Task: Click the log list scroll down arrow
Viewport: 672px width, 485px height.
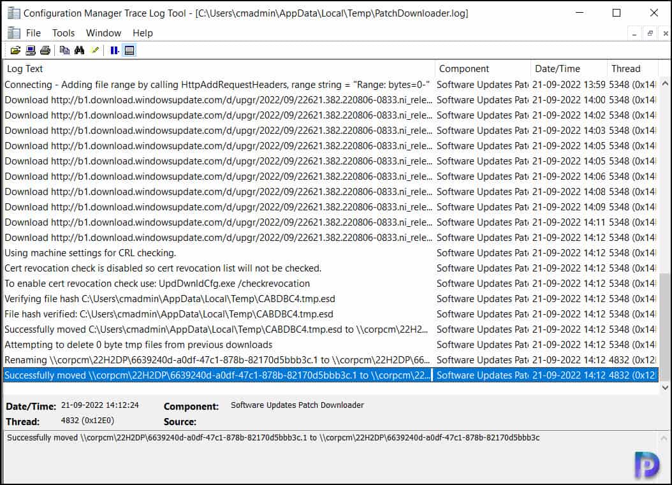Action: pos(665,387)
